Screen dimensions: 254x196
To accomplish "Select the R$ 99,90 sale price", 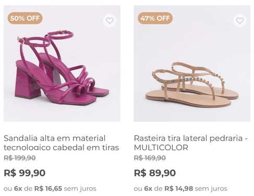I will pyautogui.click(x=25, y=173).
